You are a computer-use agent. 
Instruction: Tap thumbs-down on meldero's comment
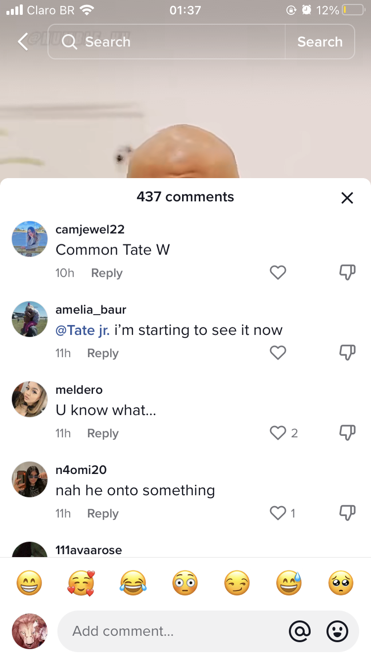tap(347, 433)
